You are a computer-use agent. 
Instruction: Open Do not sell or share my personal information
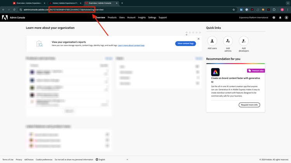[x=74, y=160]
